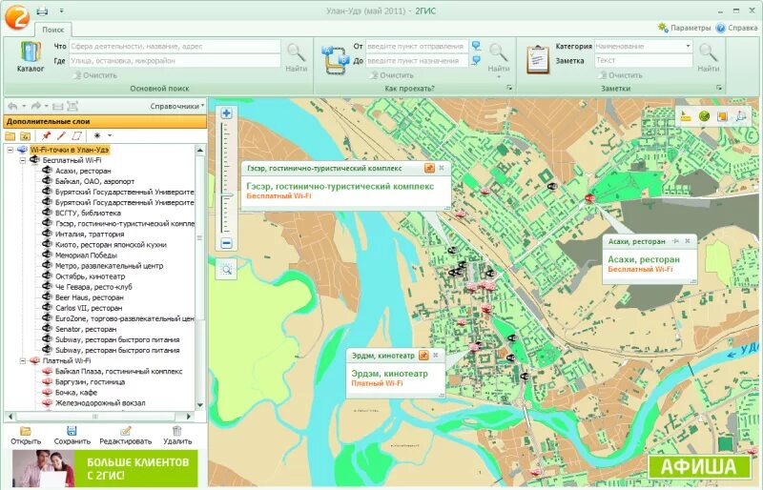Click Сохранить button with floppy icon

point(72,436)
